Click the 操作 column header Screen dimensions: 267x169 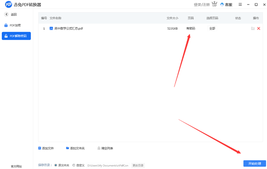tap(256, 18)
